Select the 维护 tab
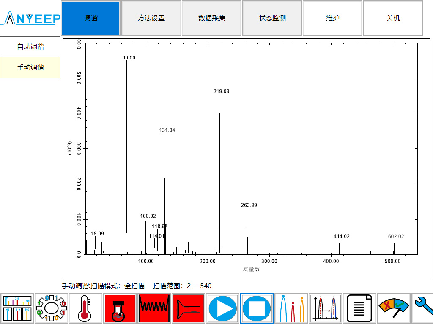Image resolution: width=433 pixels, height=324 pixels. (x=332, y=18)
